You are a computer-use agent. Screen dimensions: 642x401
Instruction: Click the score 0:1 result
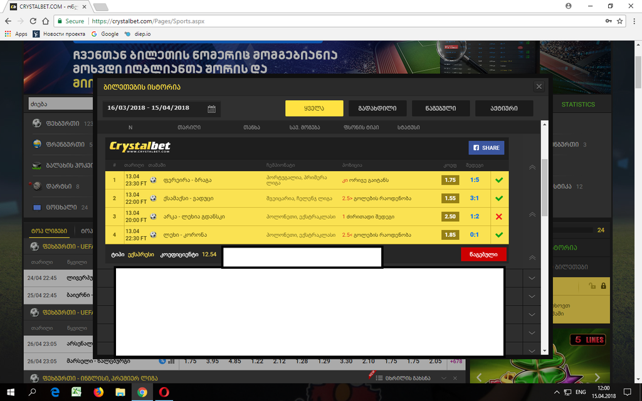click(x=474, y=234)
